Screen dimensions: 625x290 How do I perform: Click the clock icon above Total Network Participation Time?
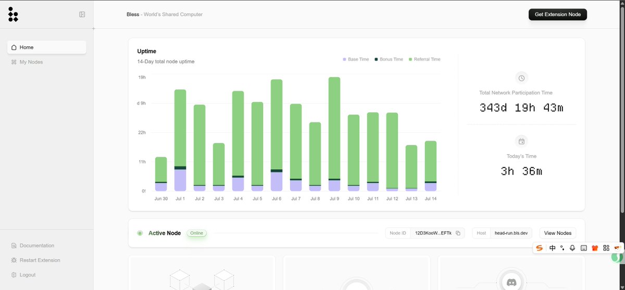[x=521, y=78]
